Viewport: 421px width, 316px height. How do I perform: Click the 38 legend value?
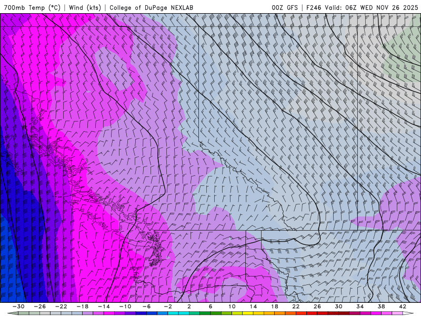[x=381, y=307]
